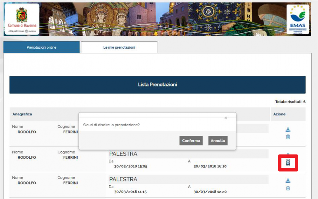Click the Comune di Ravenna logo

[22, 19]
